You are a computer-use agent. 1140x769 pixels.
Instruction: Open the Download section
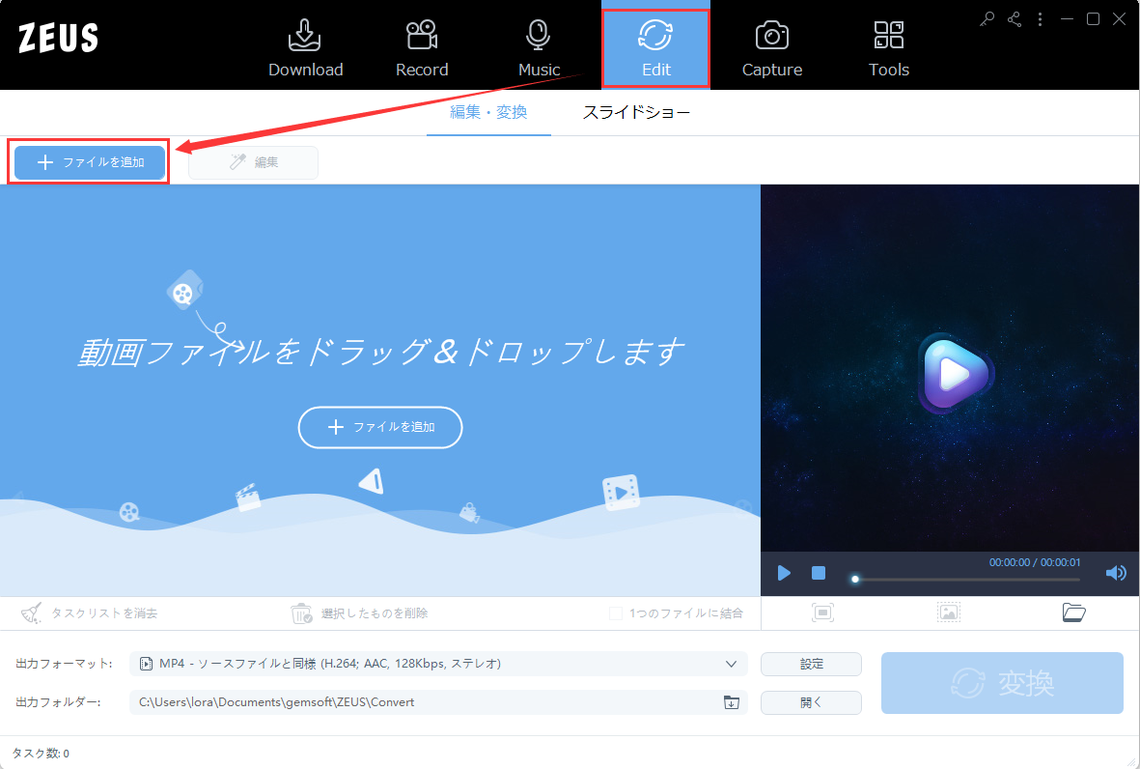[305, 48]
